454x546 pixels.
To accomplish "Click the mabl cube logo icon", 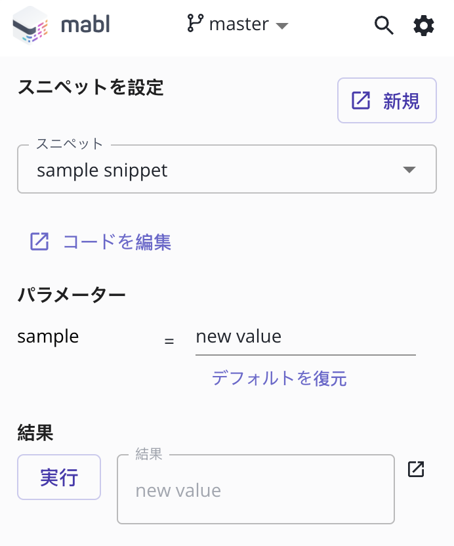I will coord(31,26).
